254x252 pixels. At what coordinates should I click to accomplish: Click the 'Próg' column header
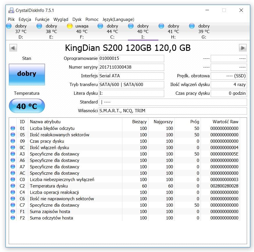tap(187, 122)
